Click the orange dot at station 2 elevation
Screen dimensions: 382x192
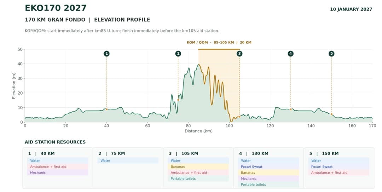point(178,100)
